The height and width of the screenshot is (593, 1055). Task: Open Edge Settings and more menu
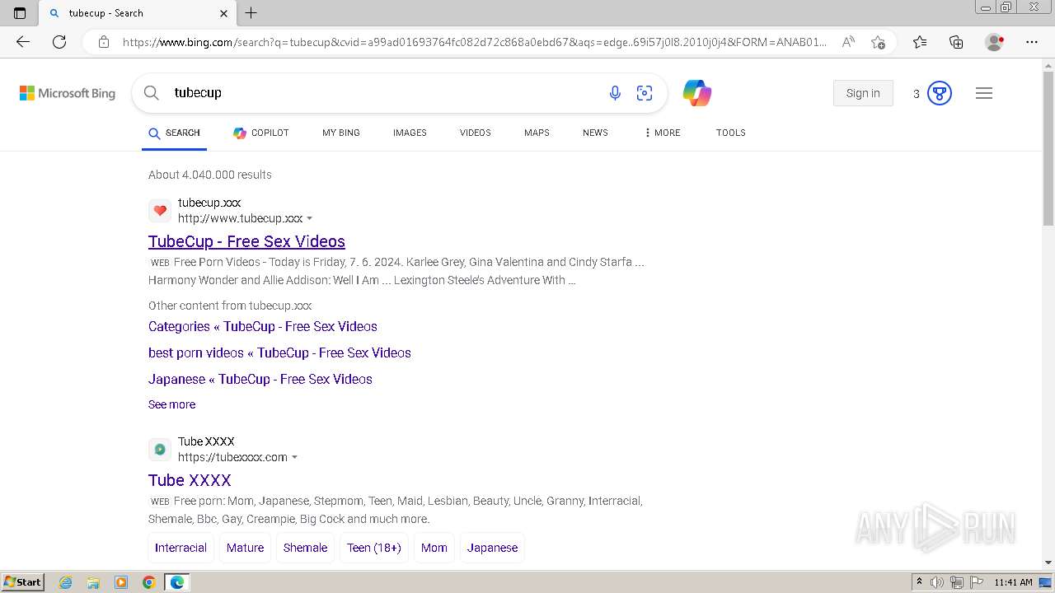1032,42
